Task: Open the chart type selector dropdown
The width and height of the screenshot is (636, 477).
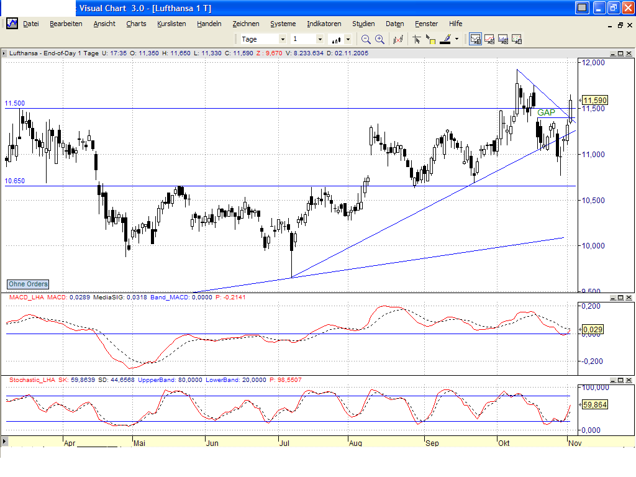Action: 347,39
